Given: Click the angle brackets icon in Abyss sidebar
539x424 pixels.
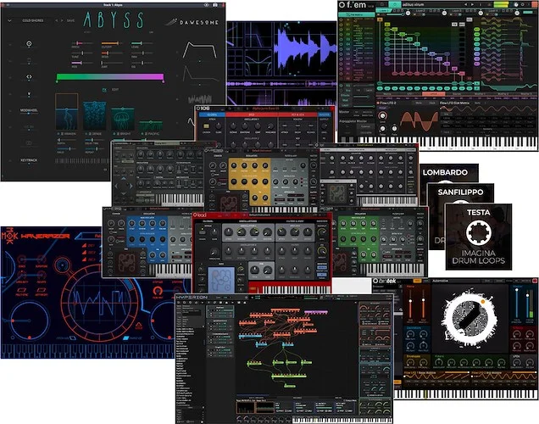Looking at the screenshot, I should pos(28,75).
